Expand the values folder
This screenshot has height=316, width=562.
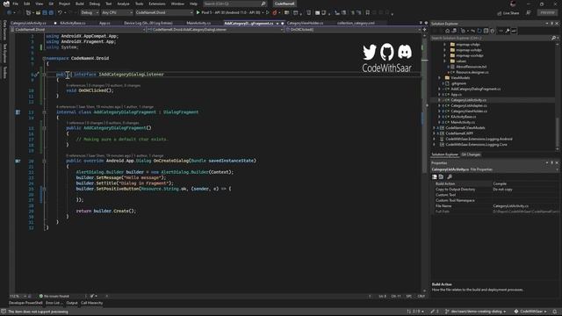click(445, 61)
